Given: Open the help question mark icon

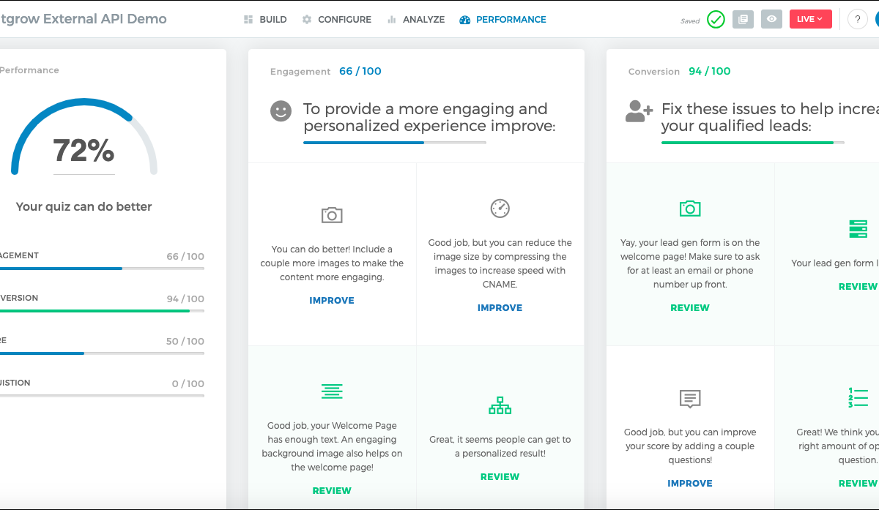Looking at the screenshot, I should [857, 20].
